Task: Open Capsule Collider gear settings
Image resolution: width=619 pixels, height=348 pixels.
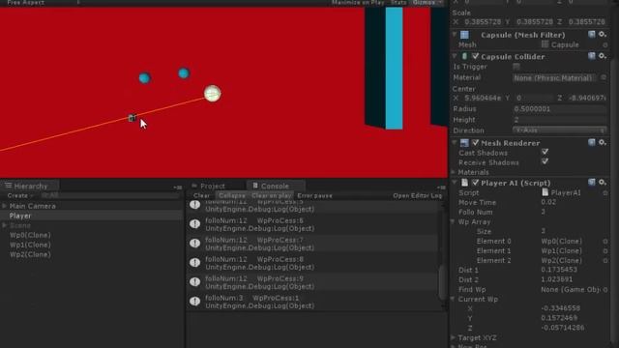Action: (602, 56)
